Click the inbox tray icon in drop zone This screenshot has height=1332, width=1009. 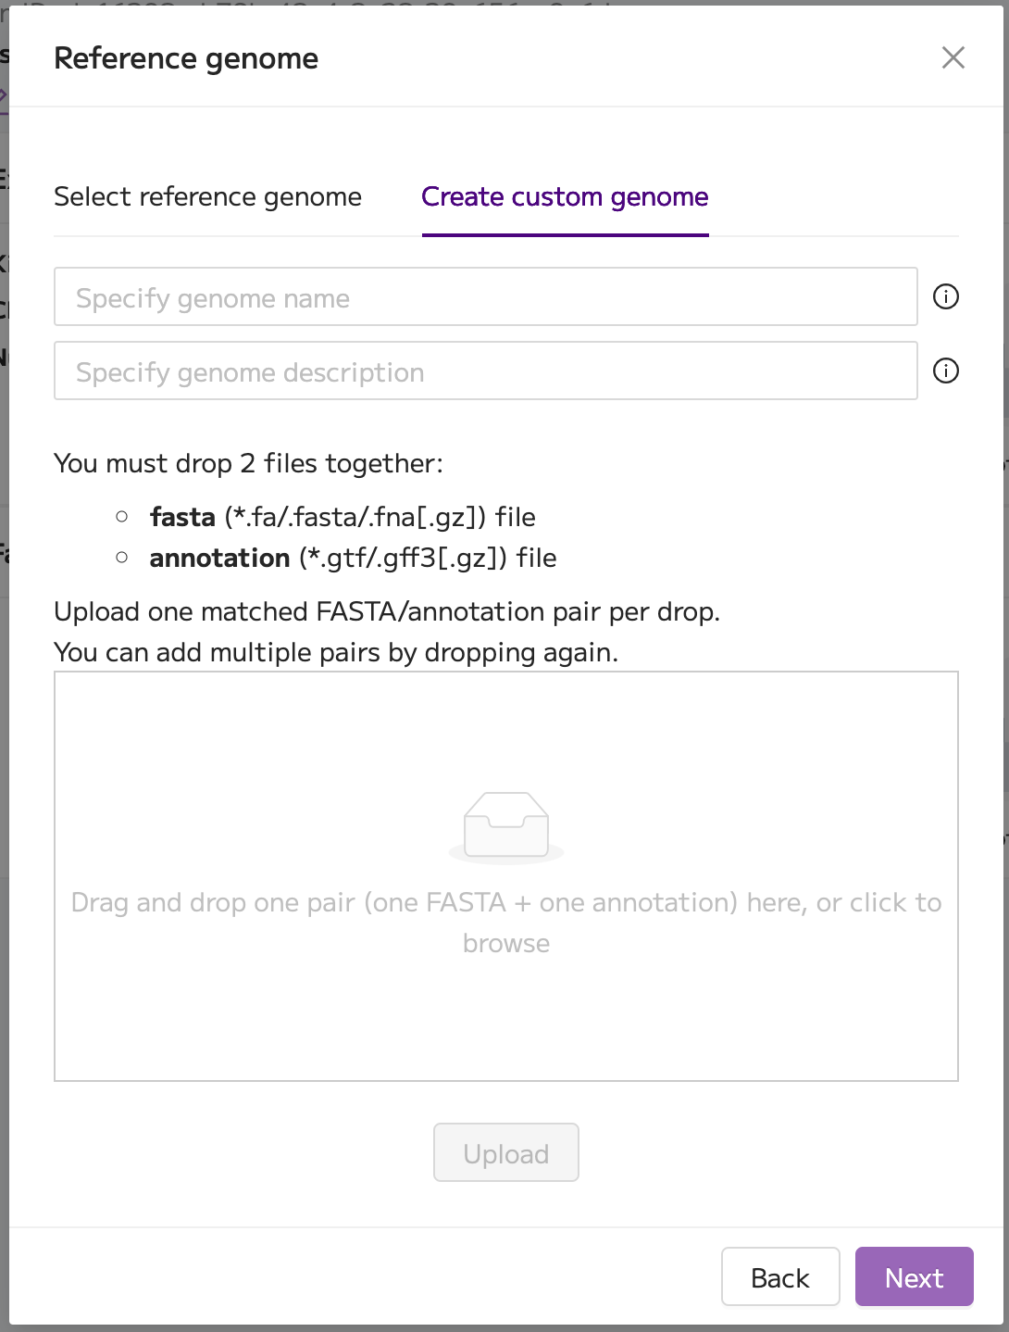[506, 825]
